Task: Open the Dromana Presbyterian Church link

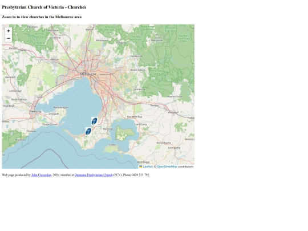Action: 94,175
